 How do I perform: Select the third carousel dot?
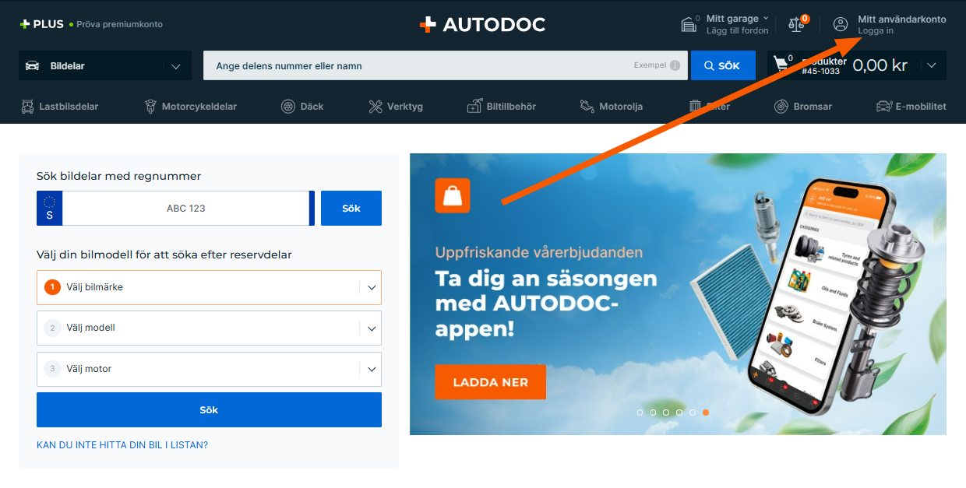[666, 413]
